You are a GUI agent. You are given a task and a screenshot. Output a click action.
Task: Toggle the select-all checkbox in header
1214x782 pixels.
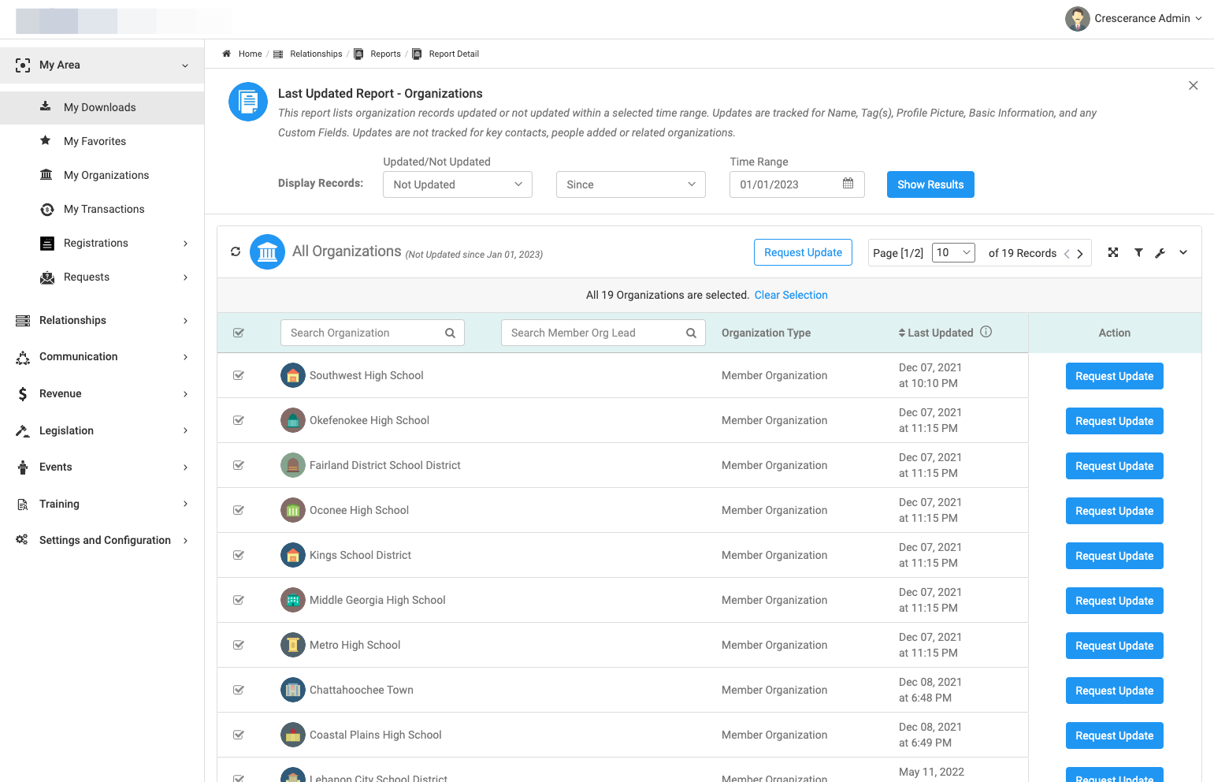[x=239, y=333]
